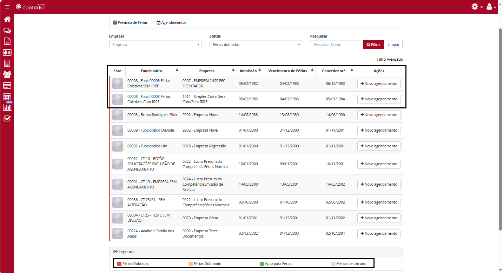Open the ID card sidebar icon
Image resolution: width=503 pixels, height=273 pixels.
click(x=7, y=52)
